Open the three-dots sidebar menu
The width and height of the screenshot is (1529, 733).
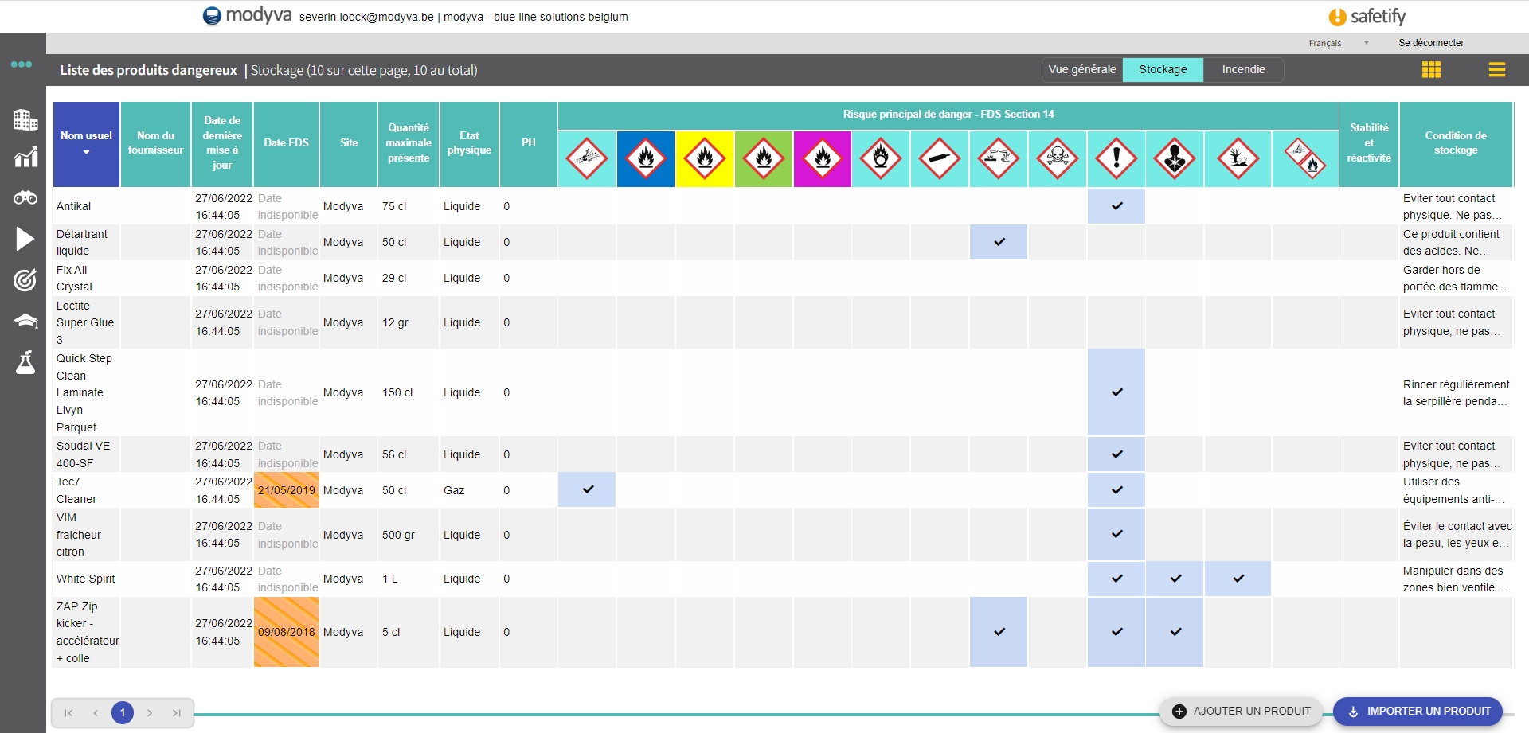[x=22, y=64]
